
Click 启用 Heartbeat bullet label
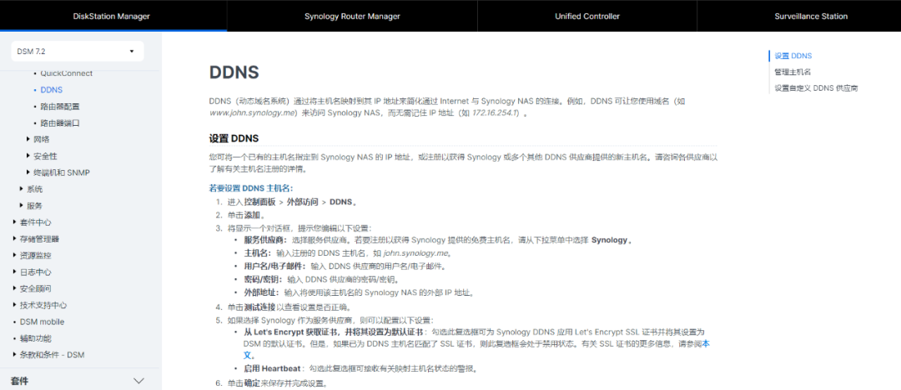tap(273, 368)
